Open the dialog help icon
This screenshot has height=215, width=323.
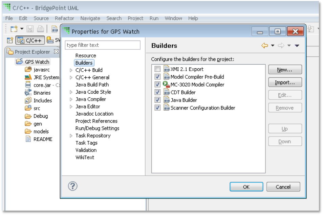(x=73, y=186)
